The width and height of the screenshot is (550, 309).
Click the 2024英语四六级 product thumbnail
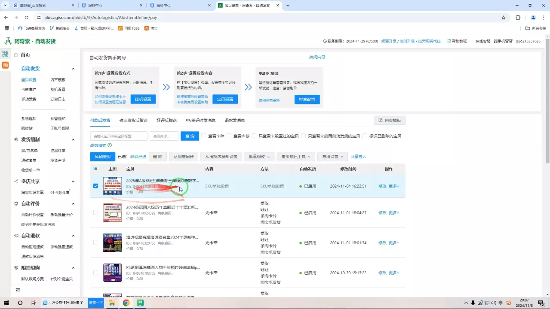(112, 212)
